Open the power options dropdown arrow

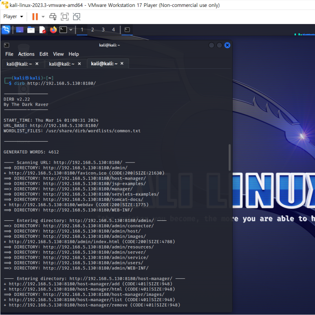[43, 16]
